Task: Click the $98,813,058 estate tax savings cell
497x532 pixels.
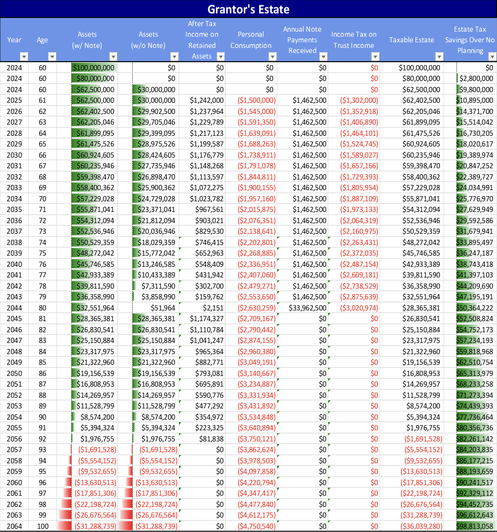Action: click(x=470, y=526)
